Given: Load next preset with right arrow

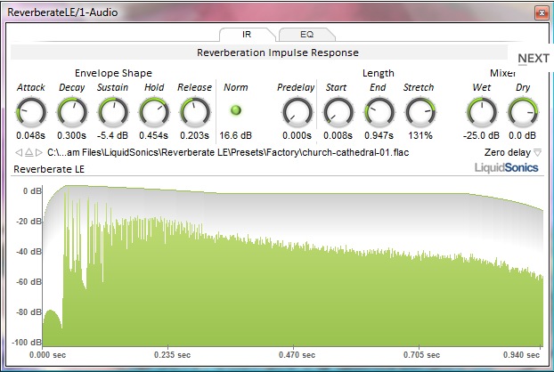Looking at the screenshot, I should pos(38,153).
